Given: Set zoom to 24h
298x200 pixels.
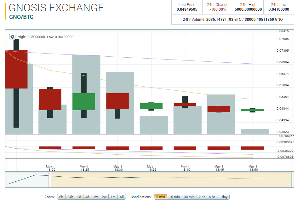Looking at the screenshot, I should [x=70, y=197].
